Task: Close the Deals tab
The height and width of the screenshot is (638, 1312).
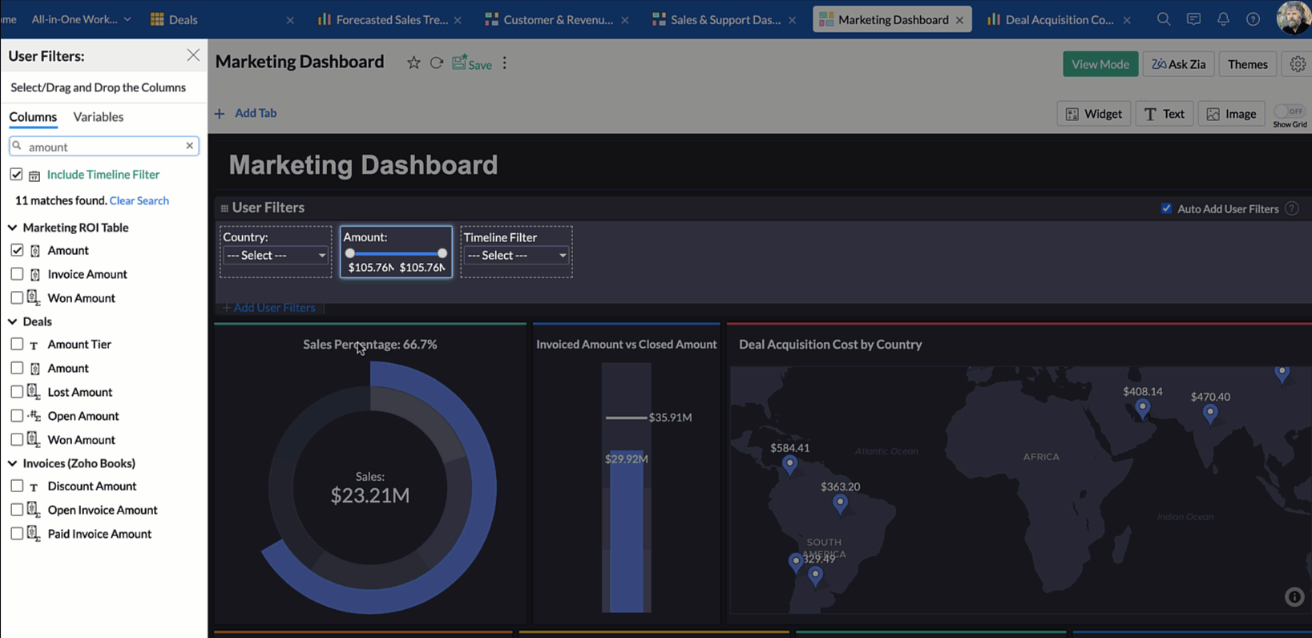Action: [x=290, y=20]
